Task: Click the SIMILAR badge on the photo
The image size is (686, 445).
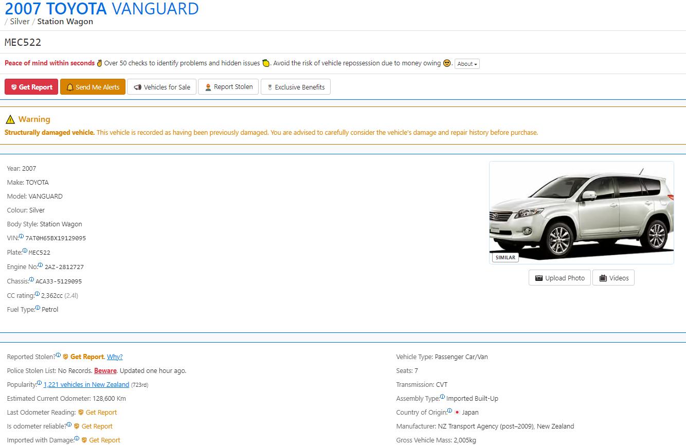Action: pyautogui.click(x=505, y=257)
